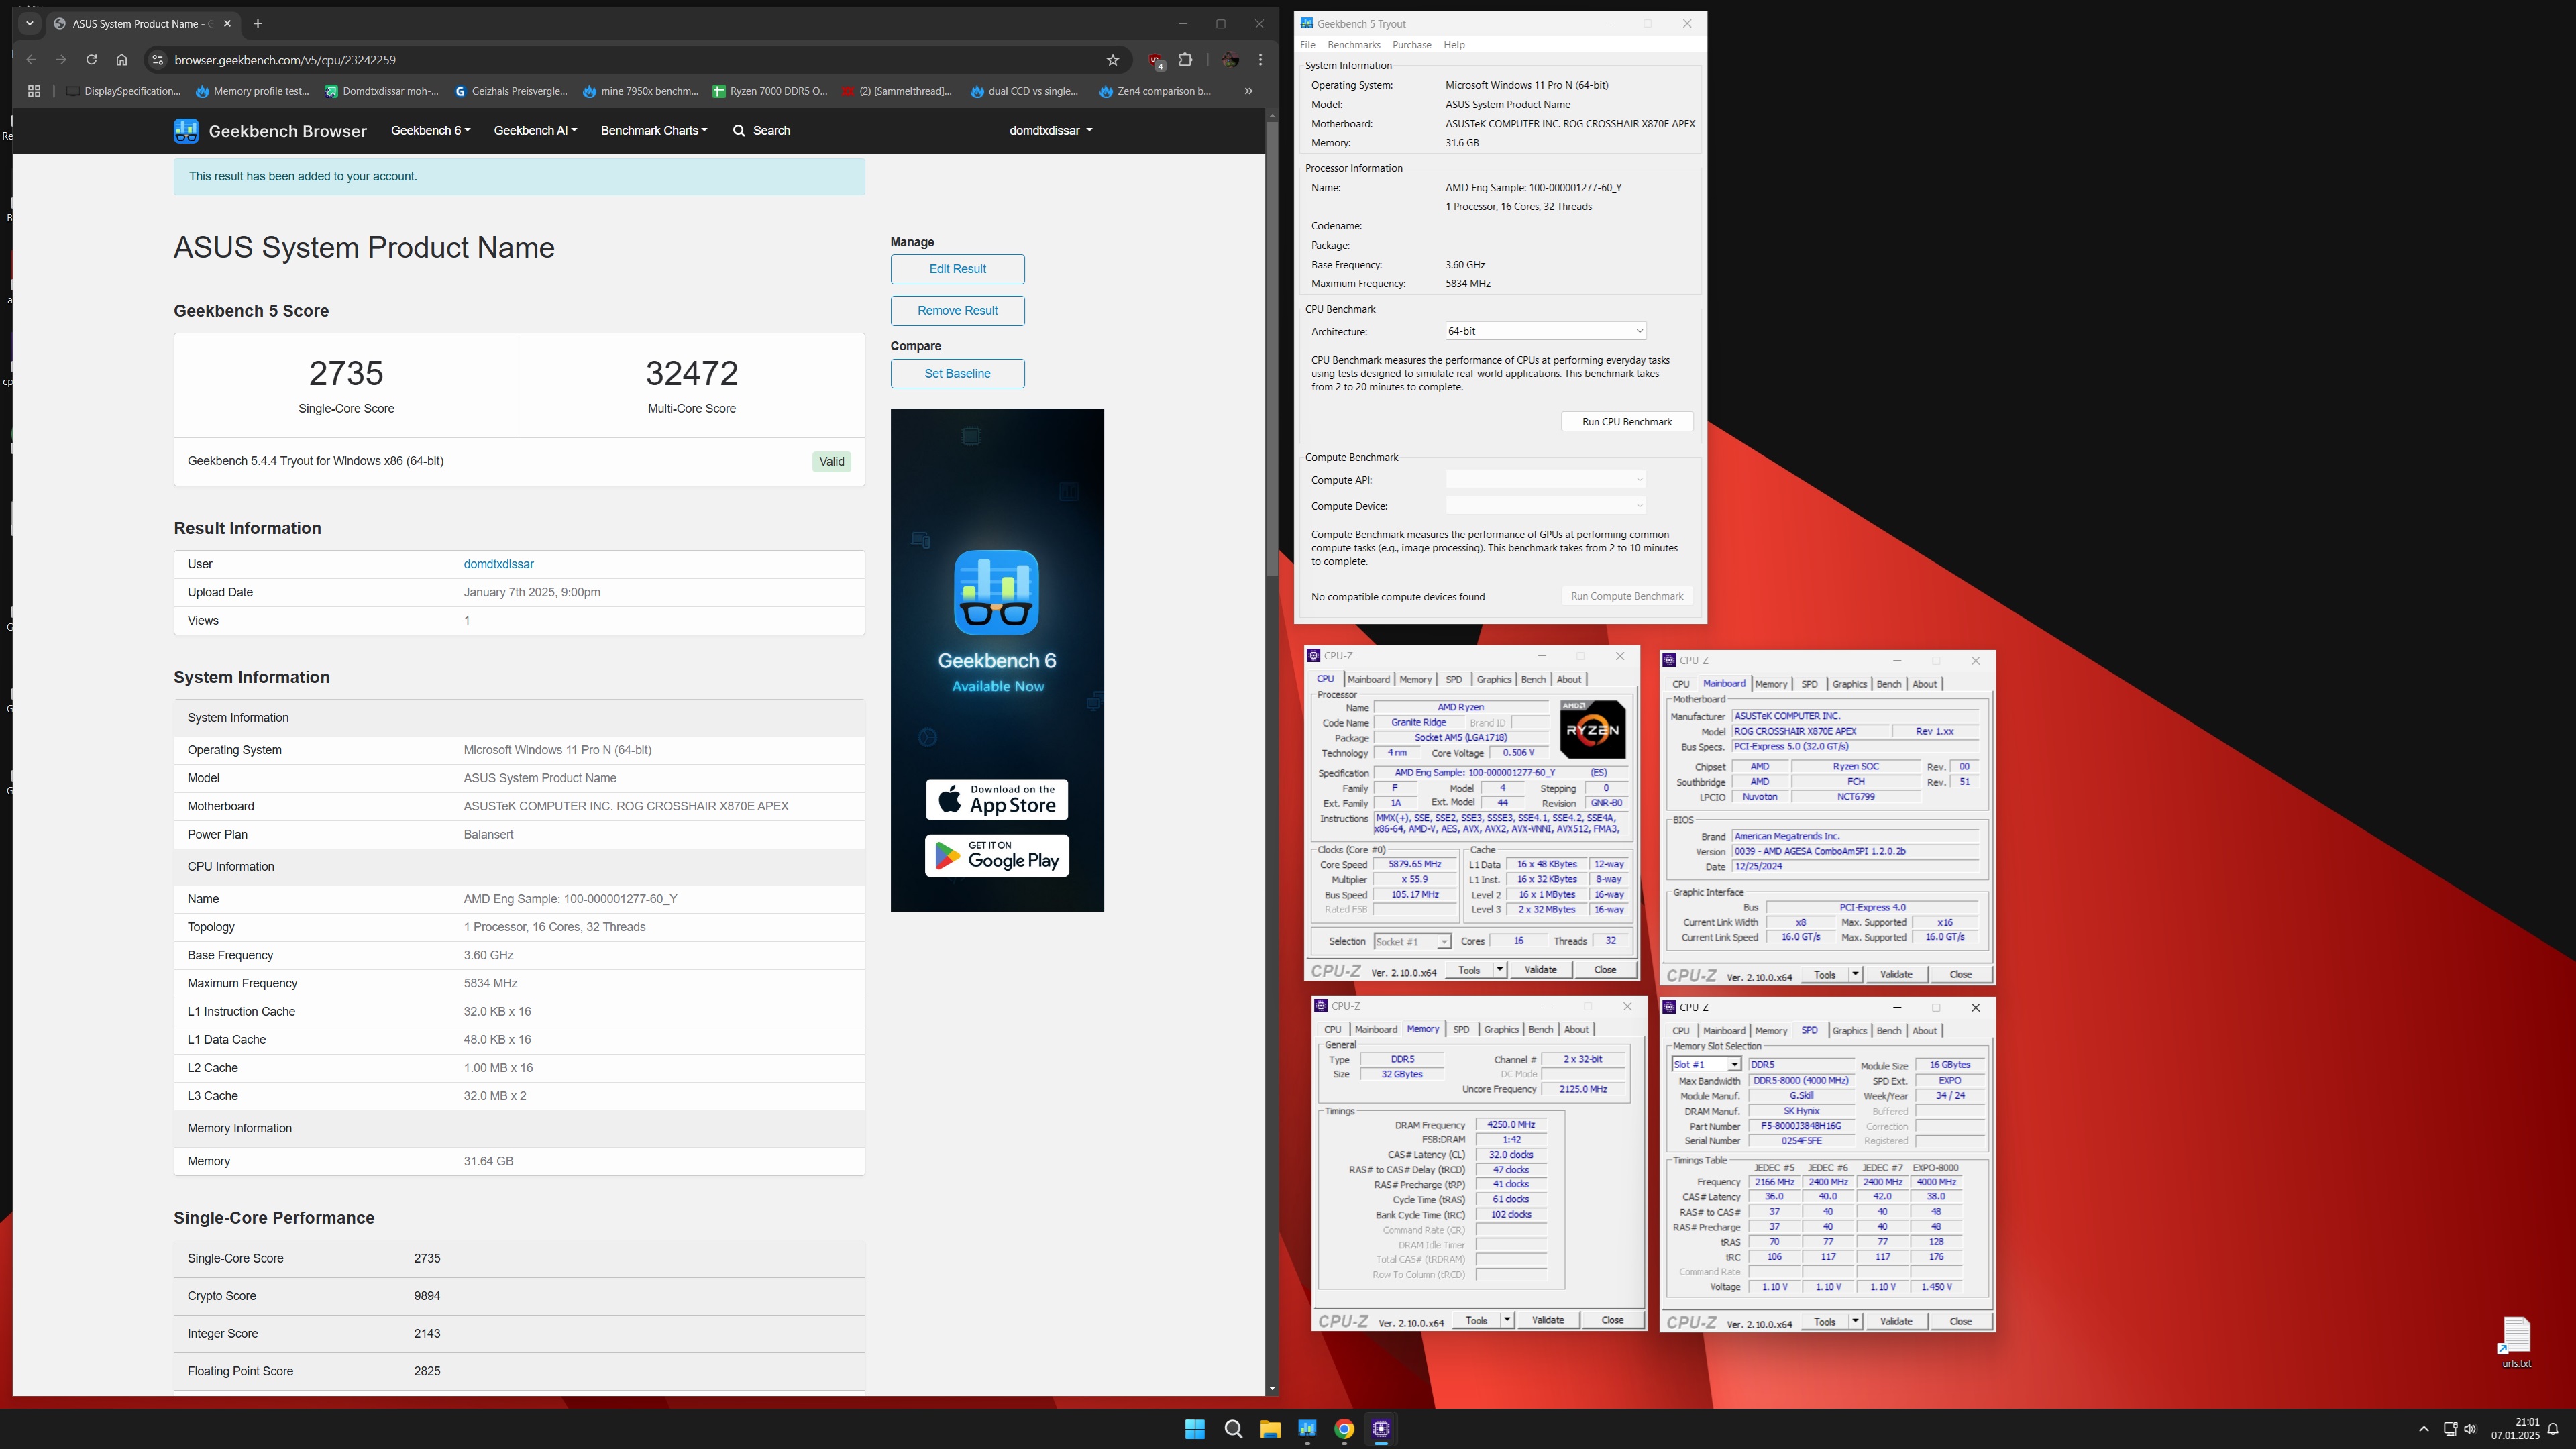Click Validate in CPU-Z motherboard window

tap(1896, 975)
